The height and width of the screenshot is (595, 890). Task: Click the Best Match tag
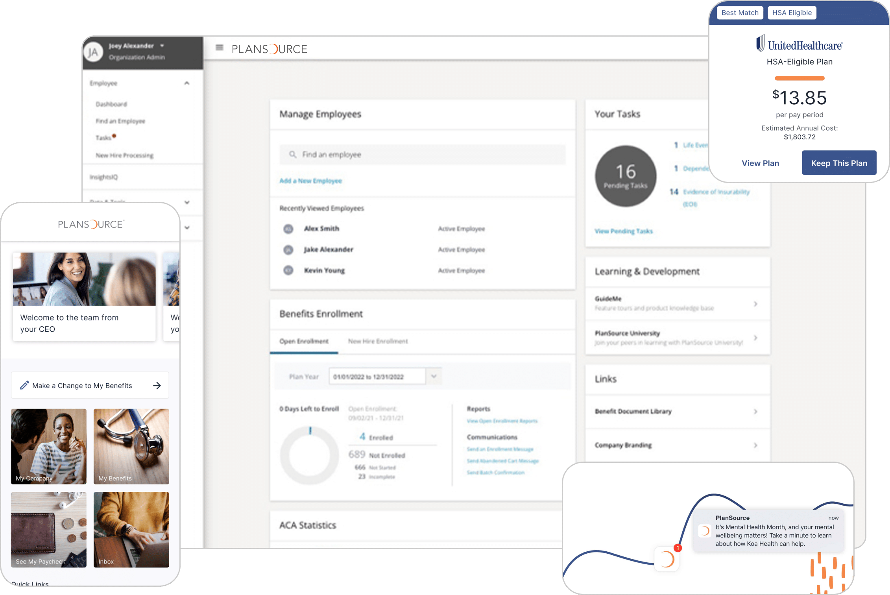[740, 13]
